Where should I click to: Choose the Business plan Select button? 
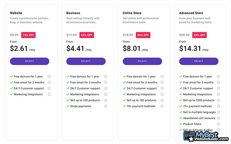pyautogui.click(x=86, y=61)
